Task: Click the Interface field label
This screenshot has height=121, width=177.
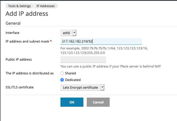Action: 12,33
